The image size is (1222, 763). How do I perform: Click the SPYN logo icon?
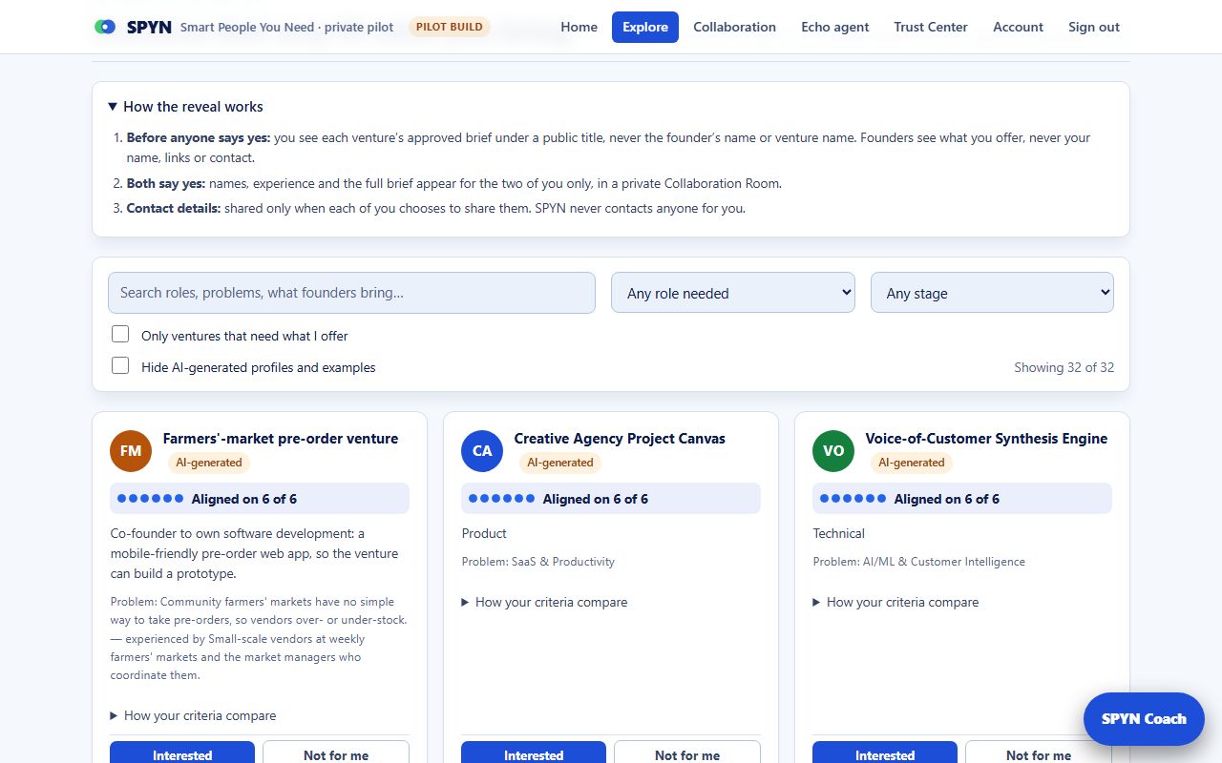coord(105,27)
